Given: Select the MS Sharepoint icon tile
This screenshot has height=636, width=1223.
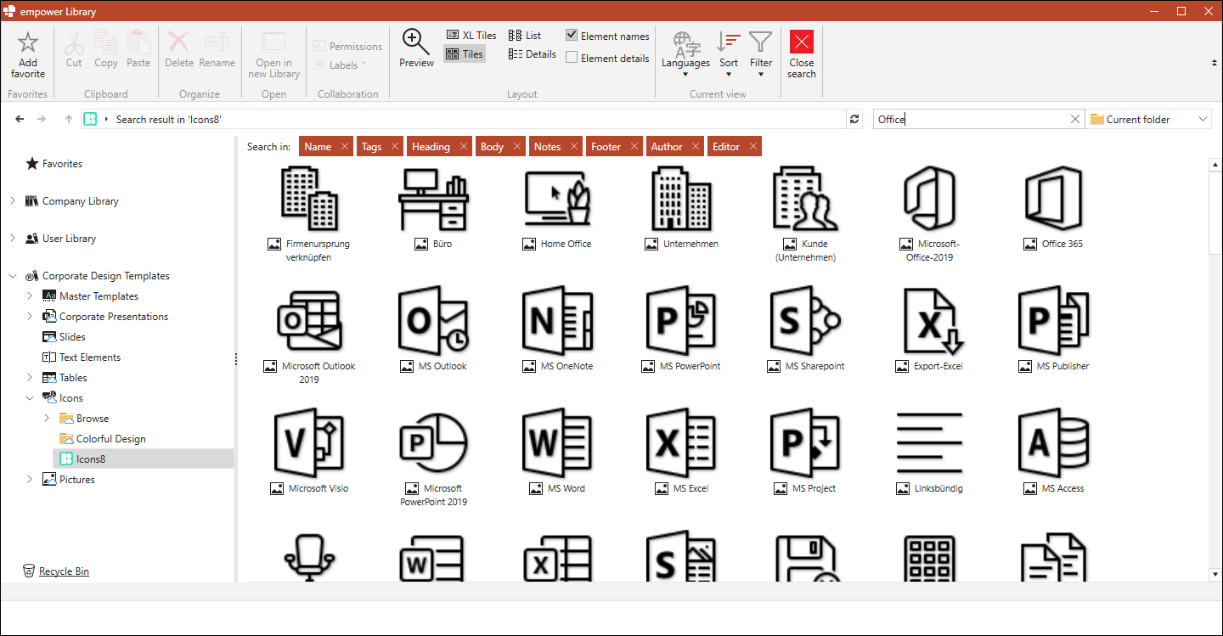Looking at the screenshot, I should (805, 329).
